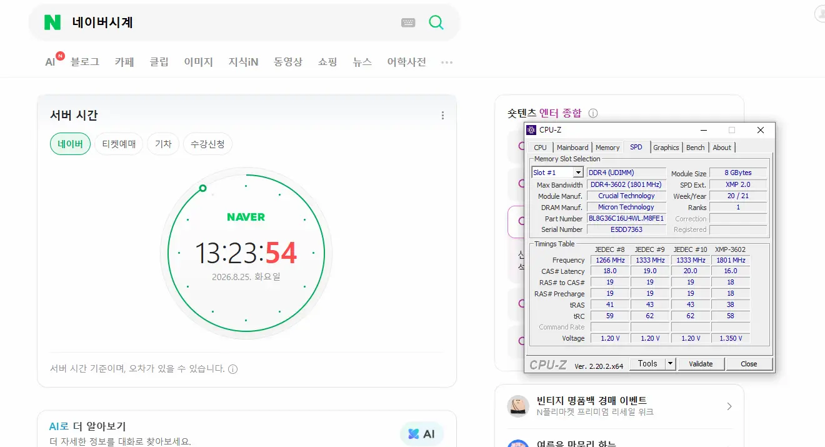825x447 pixels.
Task: Open the 블로그 search tab
Action: click(x=85, y=62)
